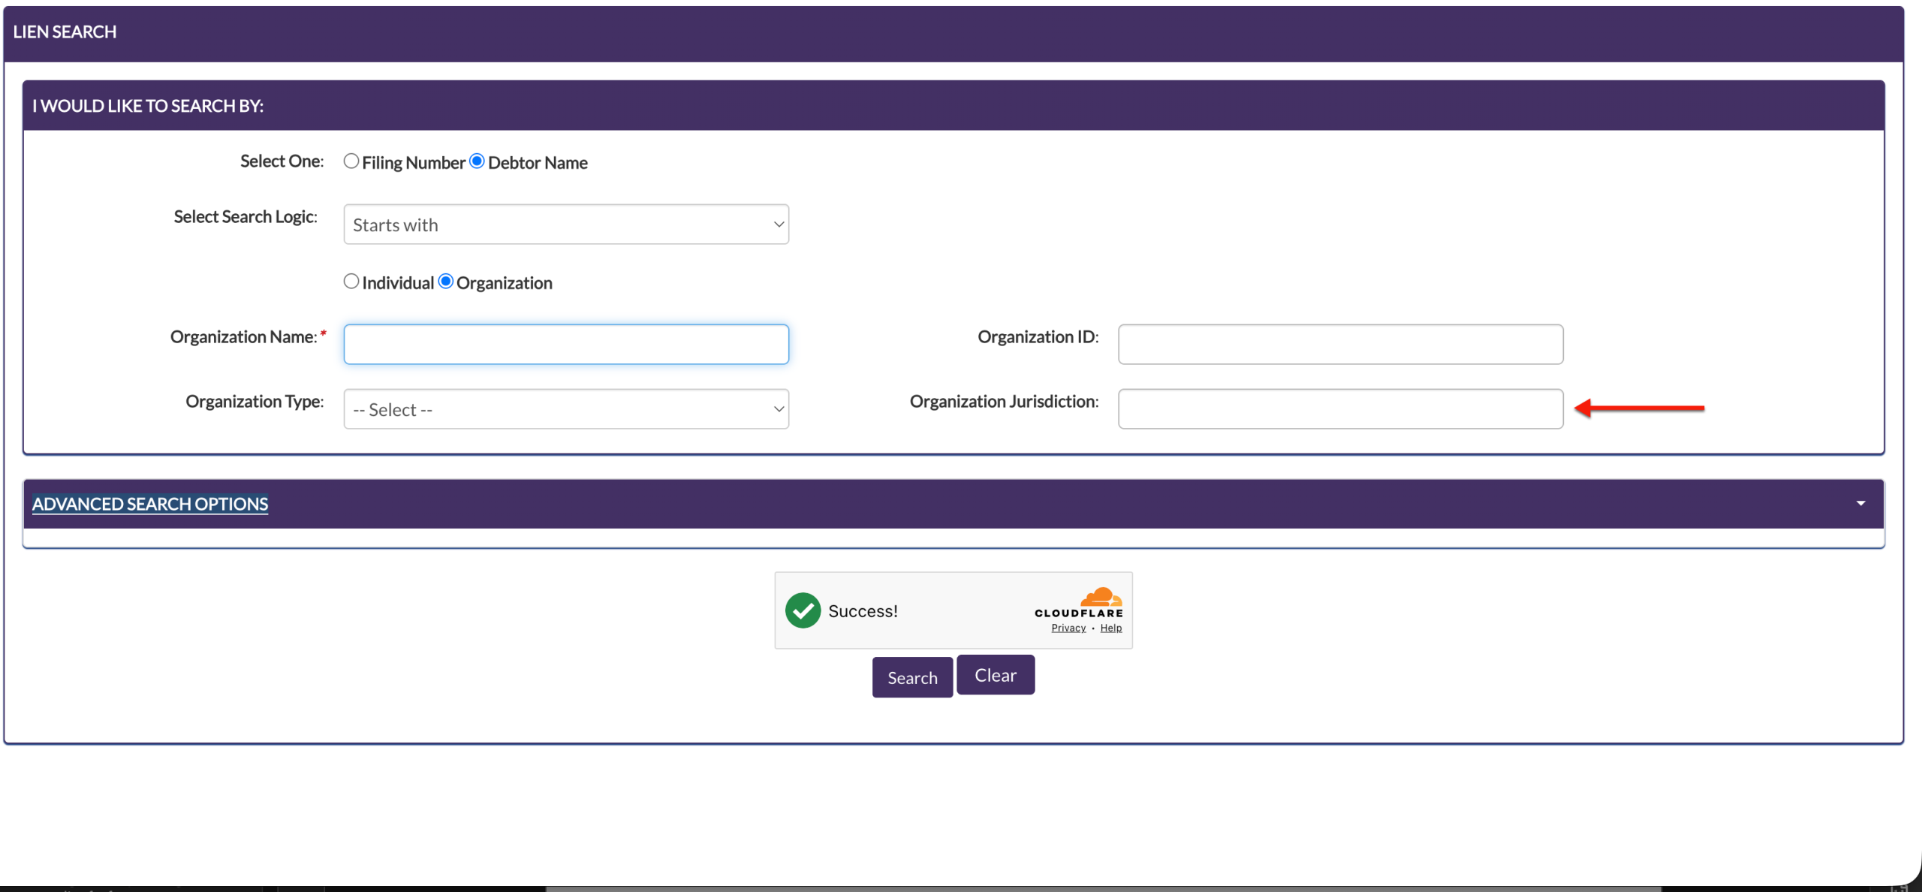Open the Cloudflare Privacy link

tap(1068, 628)
